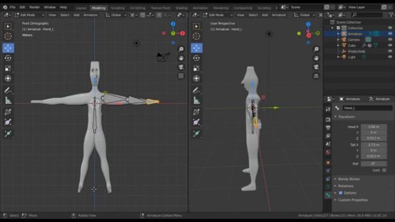Open the Edit menu
This screenshot has height=222, width=395.
coord(22,7)
